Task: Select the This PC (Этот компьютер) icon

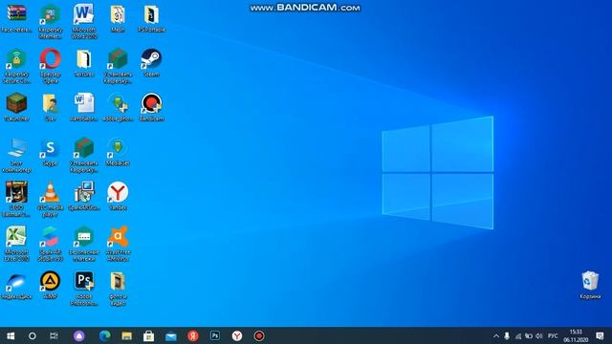Action: [x=16, y=155]
